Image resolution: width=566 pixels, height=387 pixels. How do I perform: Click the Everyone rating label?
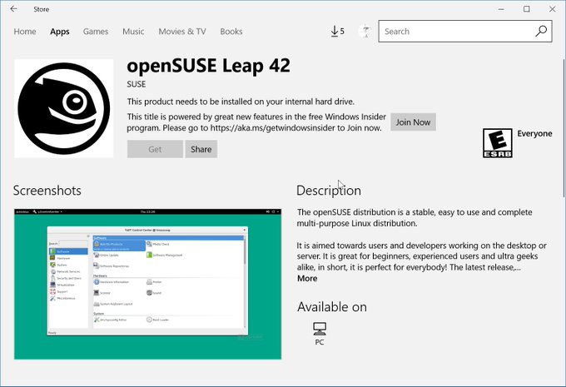pyautogui.click(x=534, y=133)
